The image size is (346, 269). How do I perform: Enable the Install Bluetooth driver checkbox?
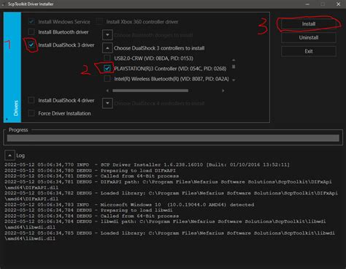[31, 32]
